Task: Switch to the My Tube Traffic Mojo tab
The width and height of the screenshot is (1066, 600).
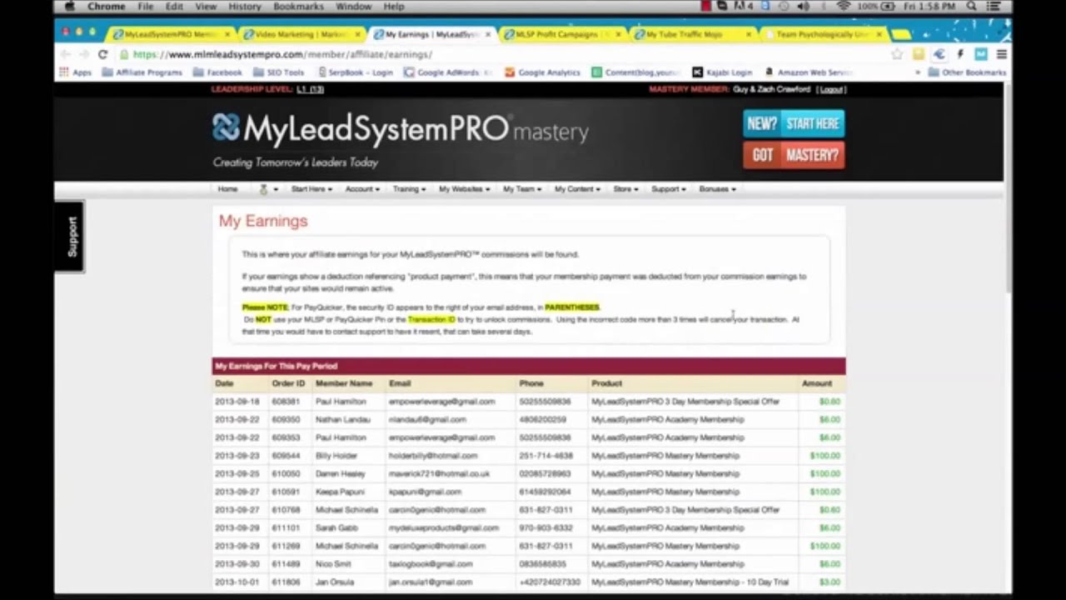Action: coord(690,34)
